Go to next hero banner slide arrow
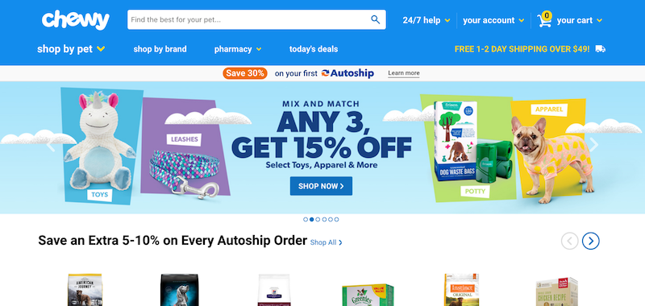Viewport: 645px width, 306px height. 594,145
